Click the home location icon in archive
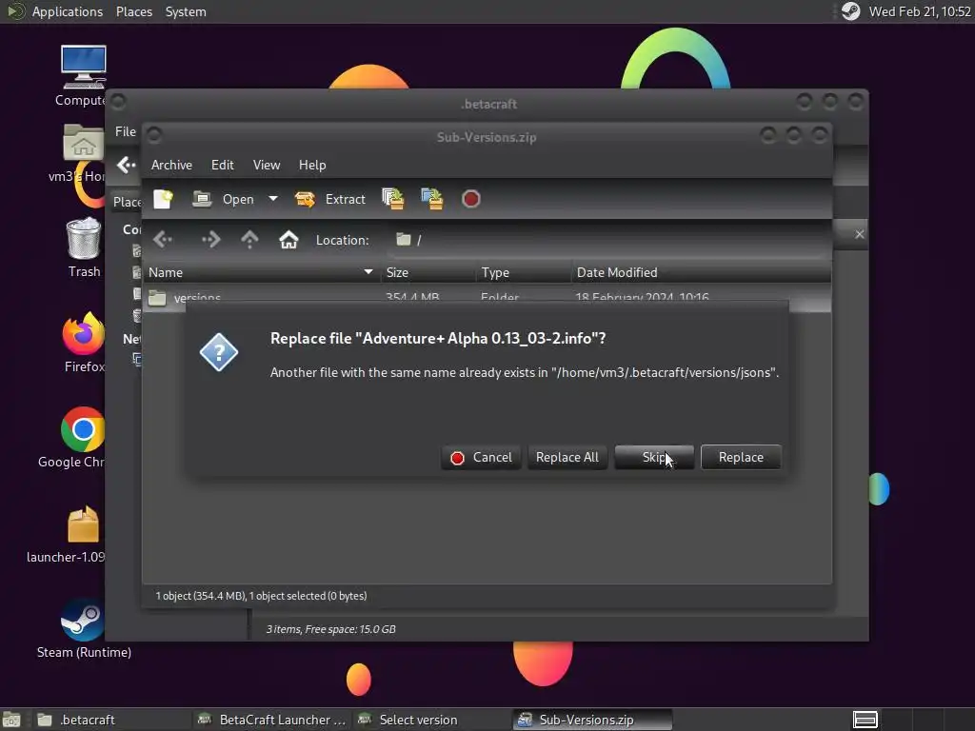 point(289,239)
